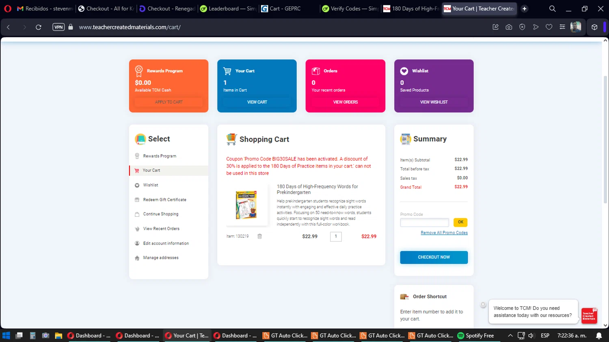Take a snapshot with camera icon
This screenshot has height=342, width=609.
coord(509,27)
